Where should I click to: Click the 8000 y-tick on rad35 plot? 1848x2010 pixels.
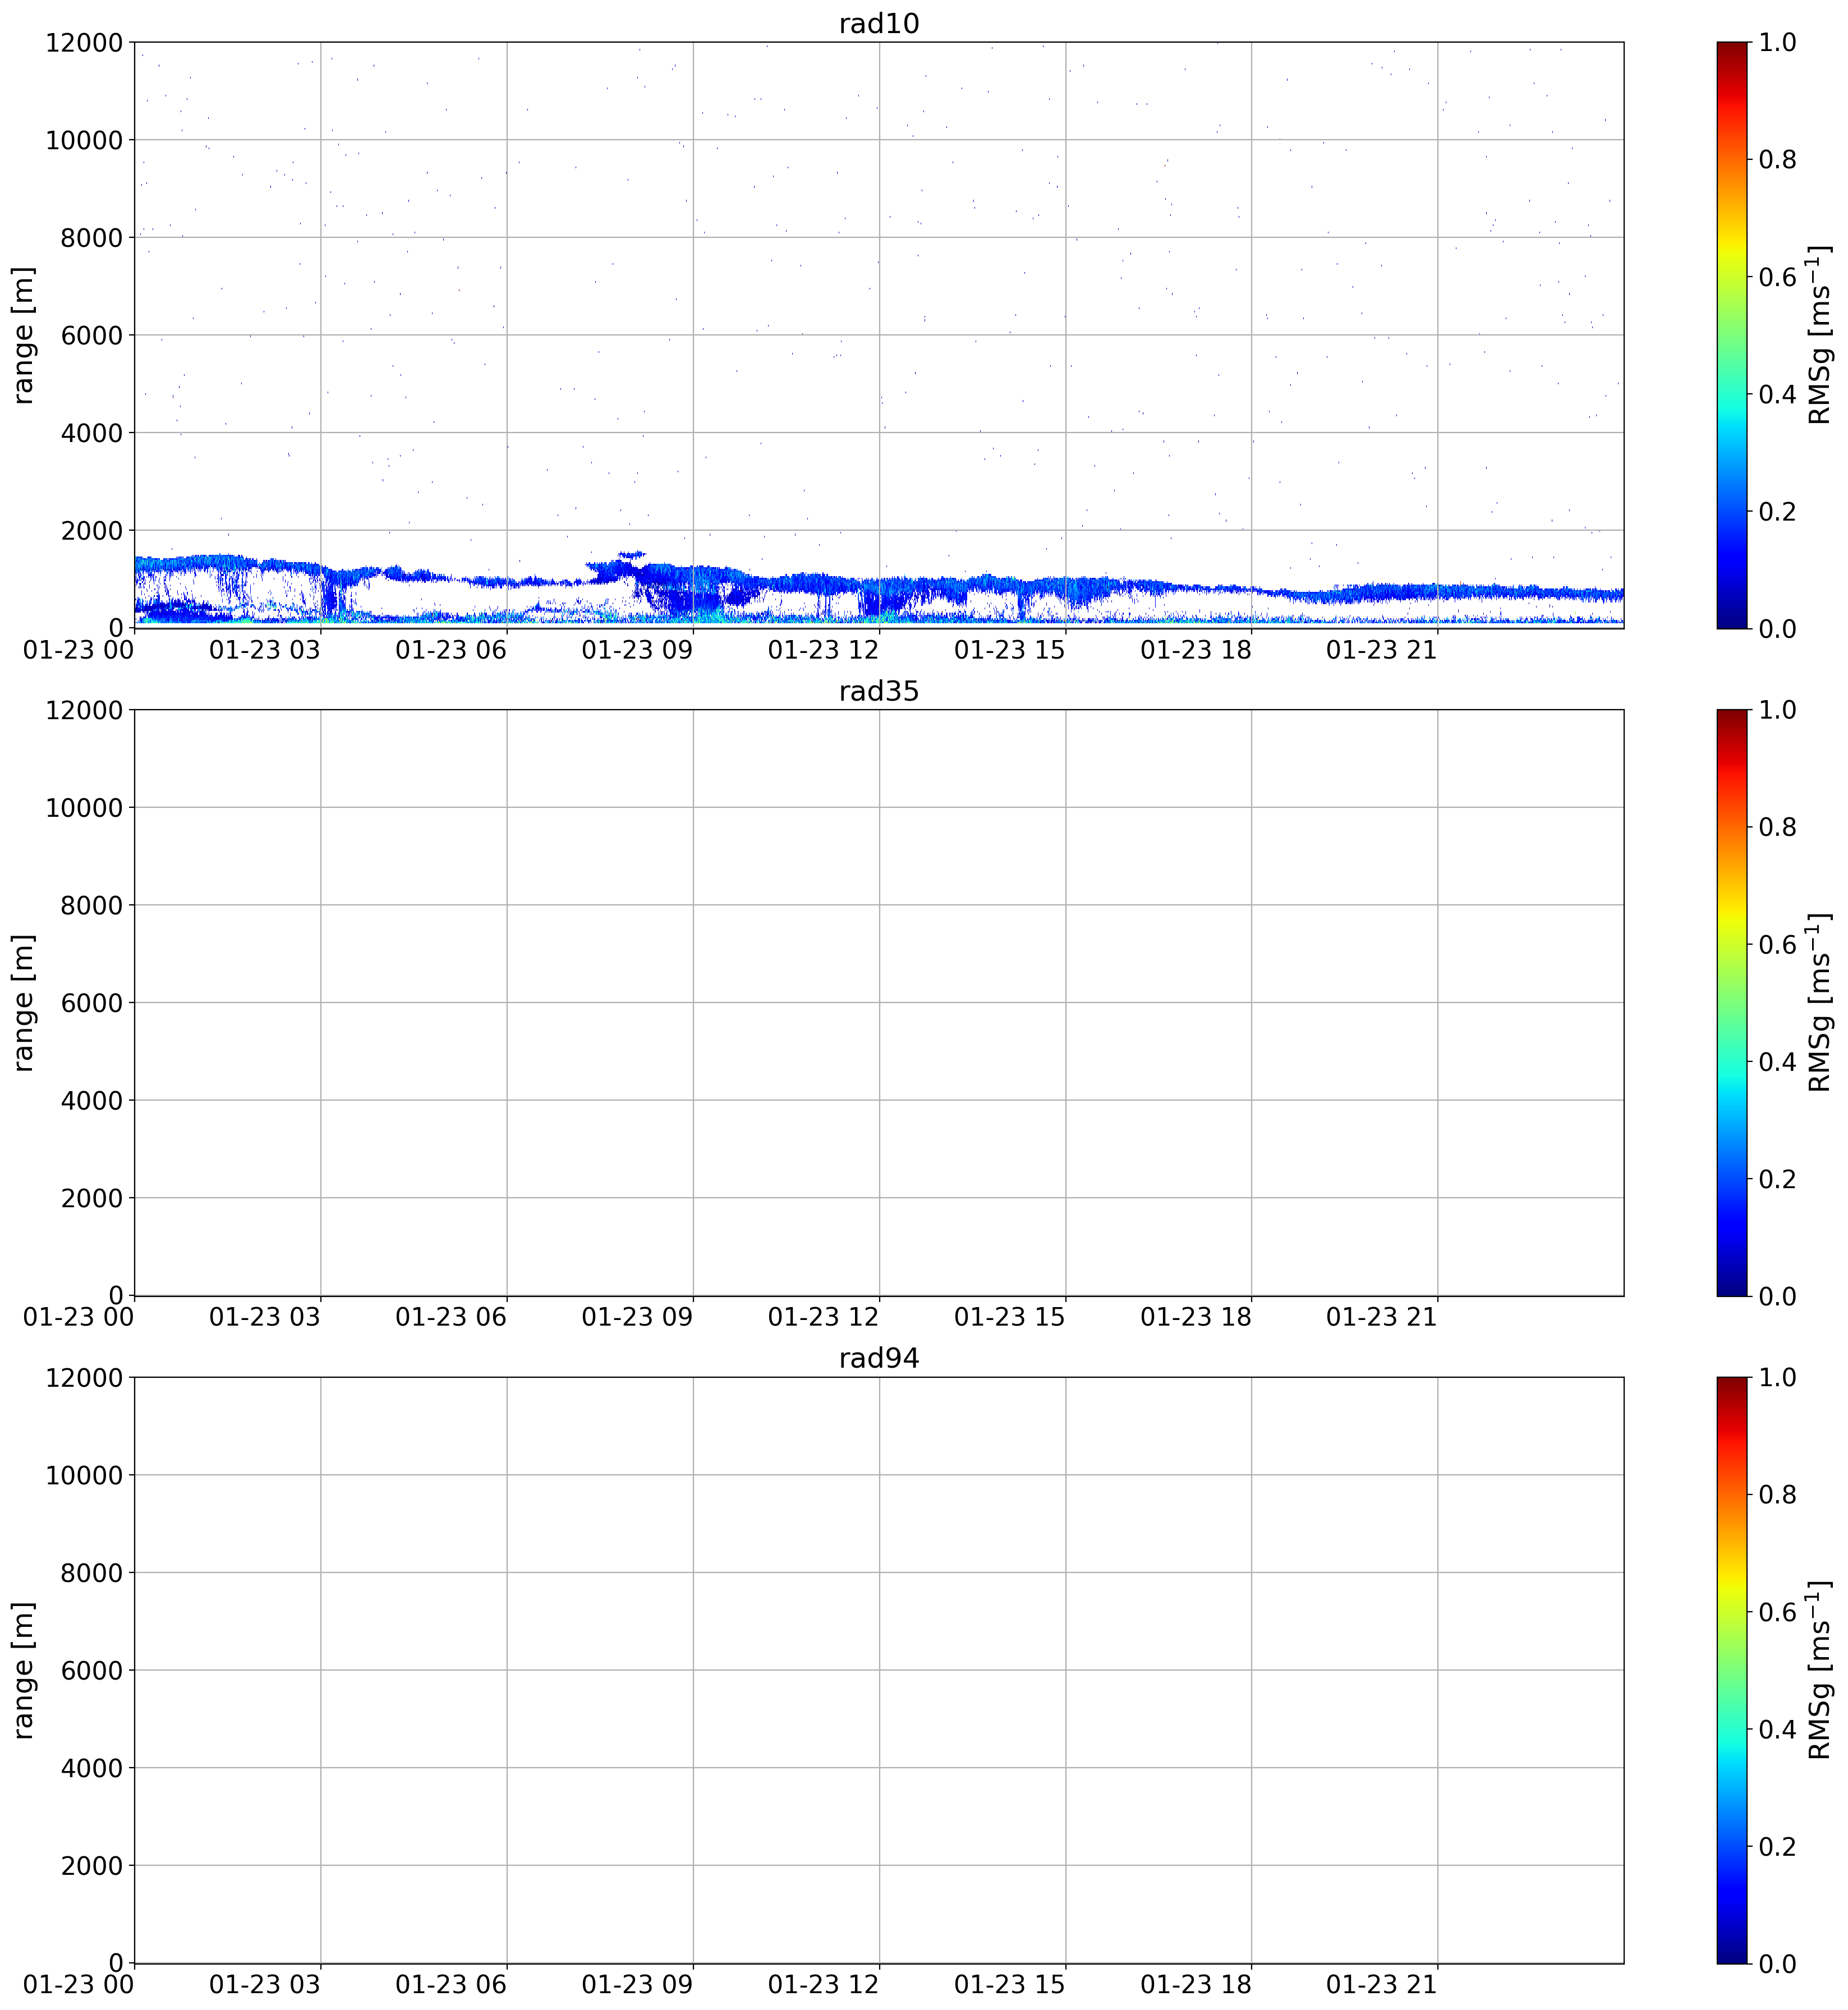tap(91, 905)
